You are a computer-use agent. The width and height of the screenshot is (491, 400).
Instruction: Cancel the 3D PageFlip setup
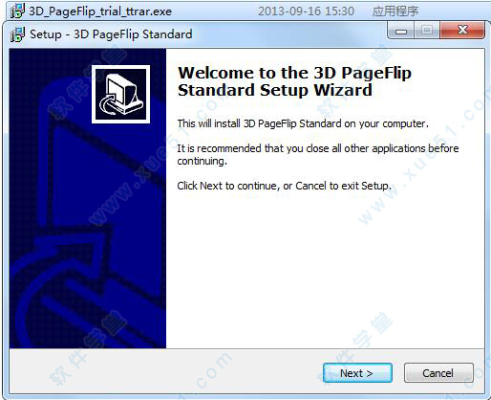(438, 373)
